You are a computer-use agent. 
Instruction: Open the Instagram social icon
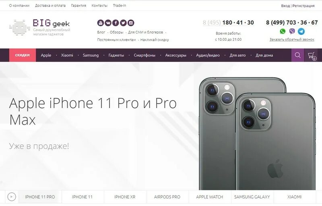131,23
